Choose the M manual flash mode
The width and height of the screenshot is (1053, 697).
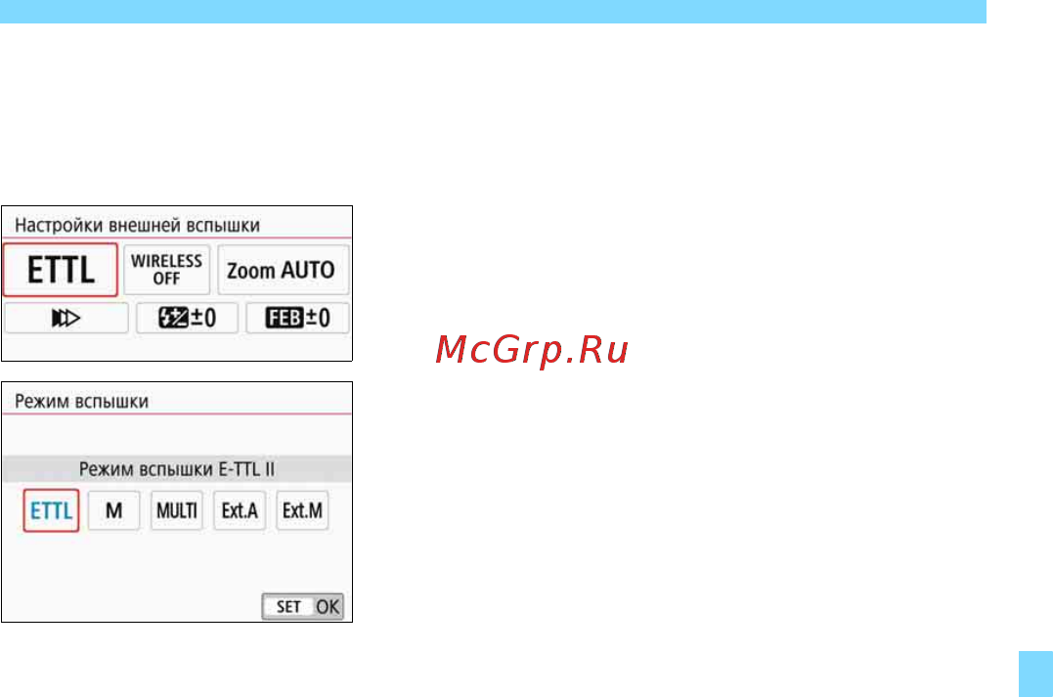tap(114, 511)
